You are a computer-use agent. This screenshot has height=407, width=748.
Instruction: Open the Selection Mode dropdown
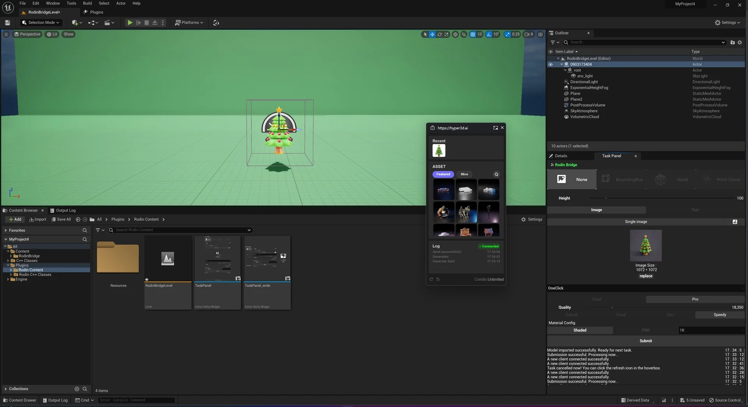[x=41, y=23]
